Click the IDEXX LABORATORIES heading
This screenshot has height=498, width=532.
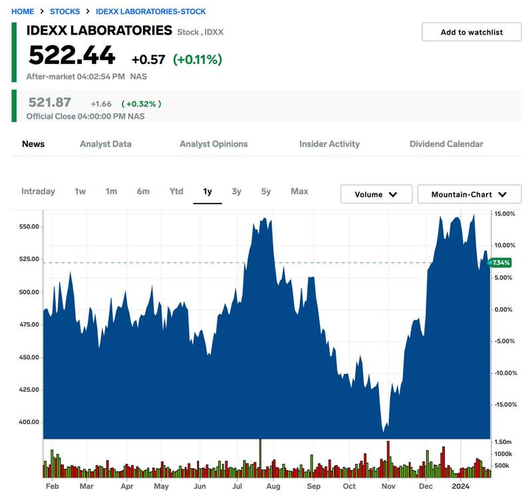pyautogui.click(x=99, y=31)
